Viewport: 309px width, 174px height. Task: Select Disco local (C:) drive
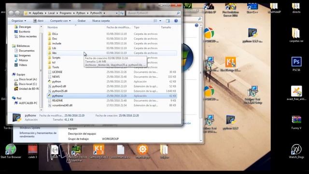[28, 84]
